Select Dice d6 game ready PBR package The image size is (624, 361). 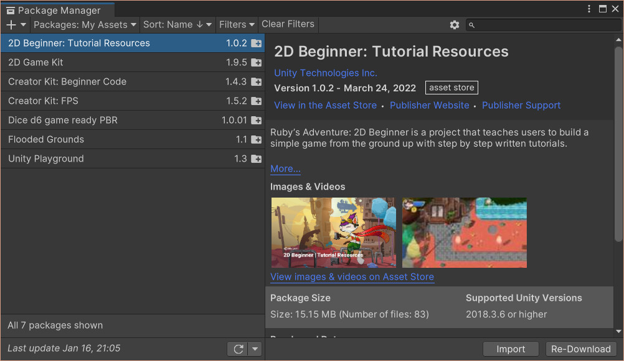133,120
